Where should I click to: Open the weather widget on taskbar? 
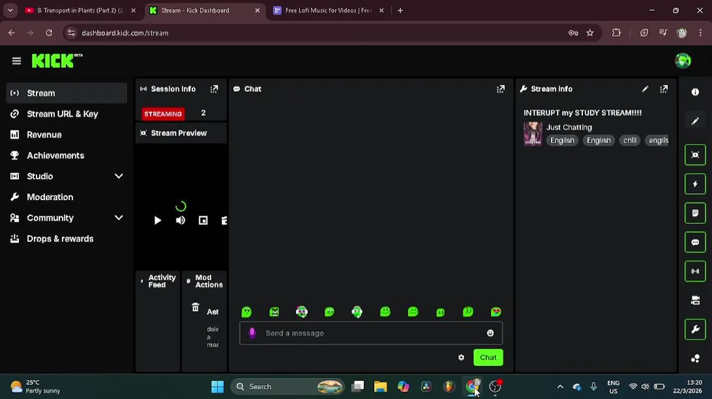tap(36, 387)
